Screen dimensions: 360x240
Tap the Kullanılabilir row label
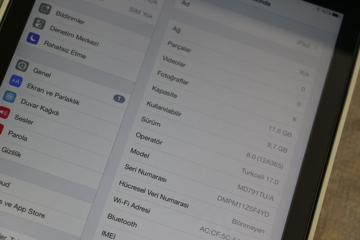click(x=164, y=109)
